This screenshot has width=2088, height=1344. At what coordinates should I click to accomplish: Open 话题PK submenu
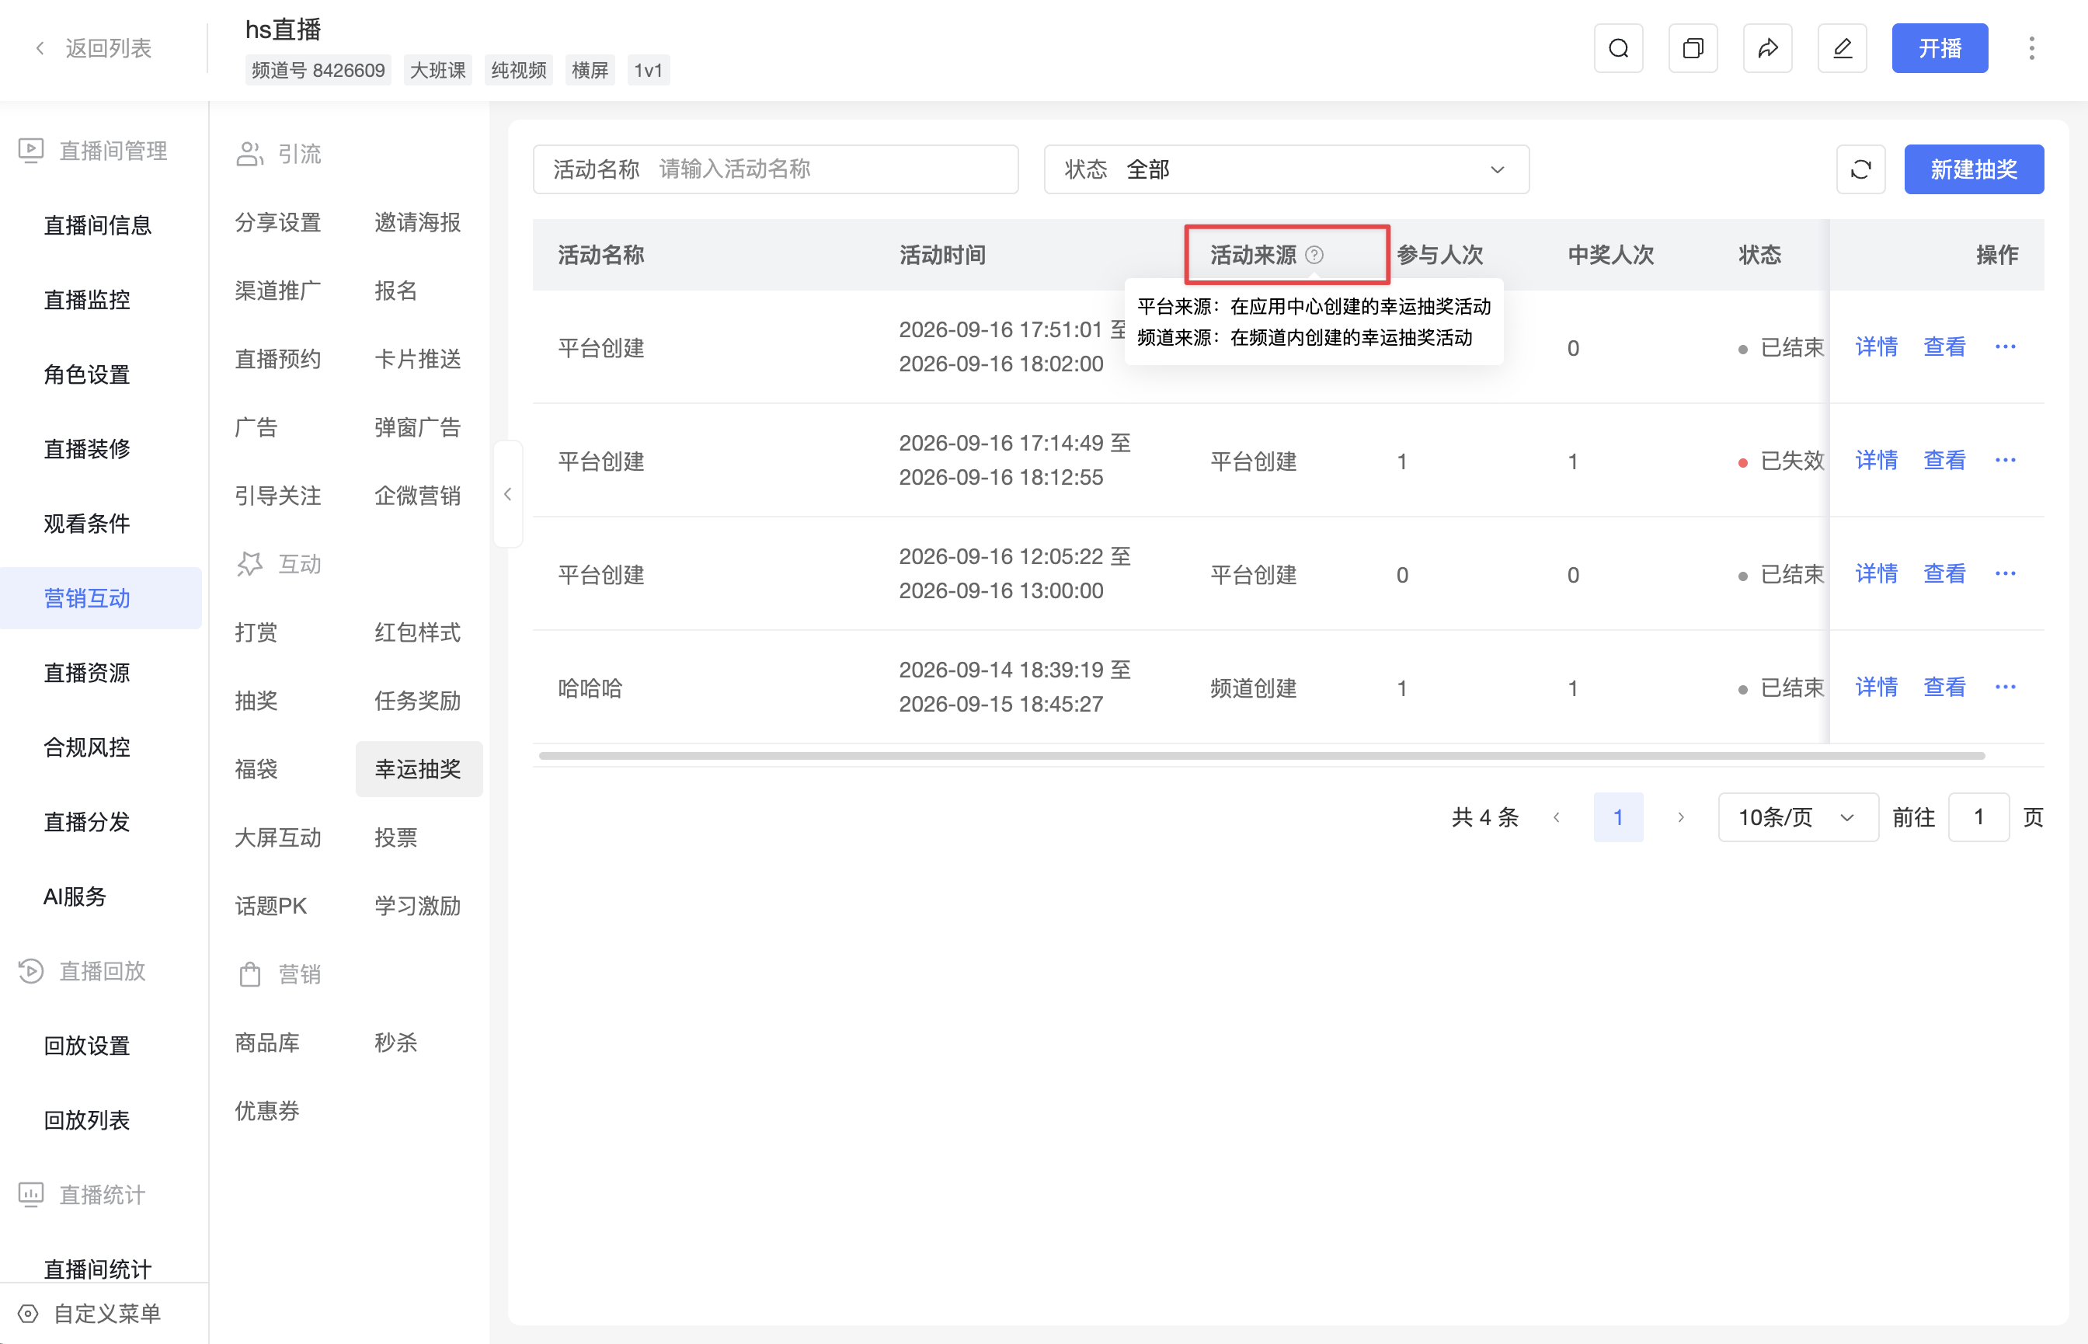pos(271,906)
